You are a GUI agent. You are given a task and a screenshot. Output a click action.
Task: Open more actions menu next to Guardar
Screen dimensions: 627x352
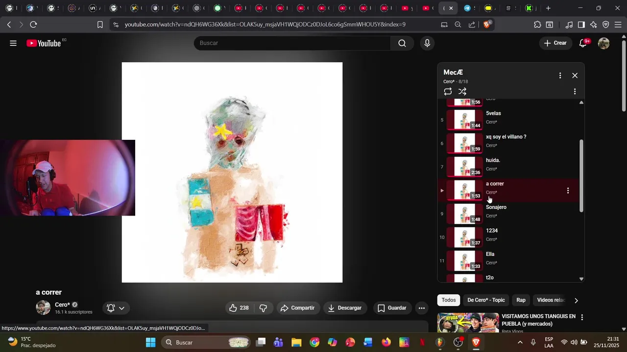(x=422, y=308)
